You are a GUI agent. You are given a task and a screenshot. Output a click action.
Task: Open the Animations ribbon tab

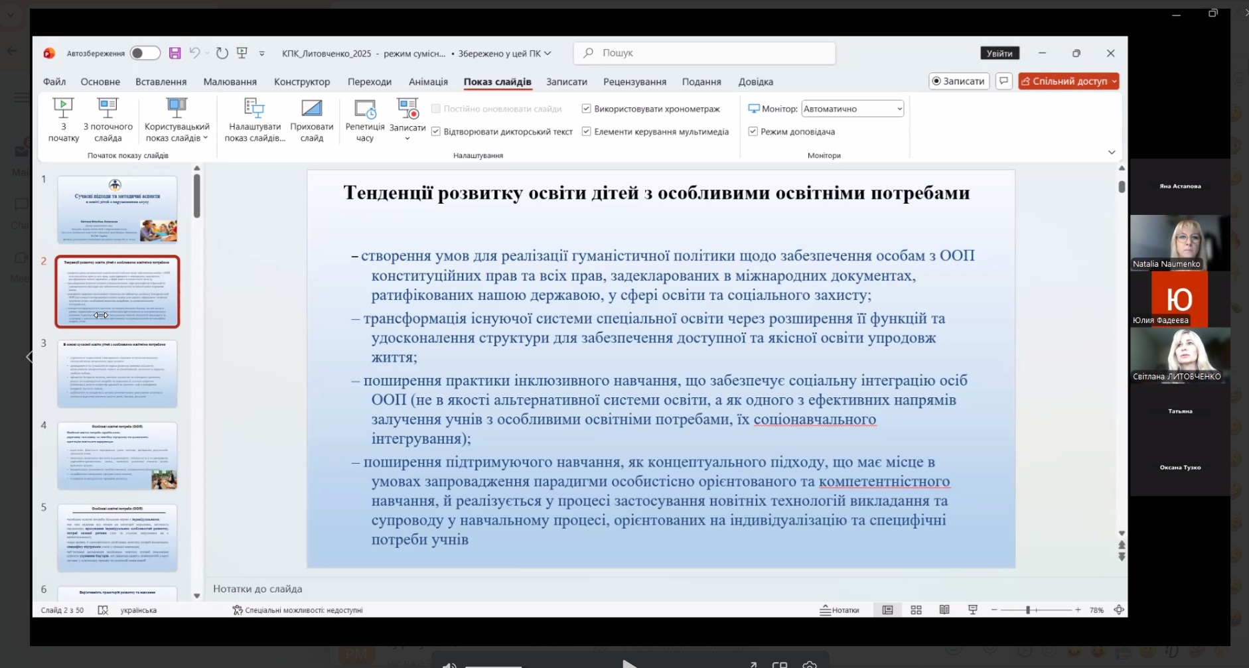(x=428, y=82)
